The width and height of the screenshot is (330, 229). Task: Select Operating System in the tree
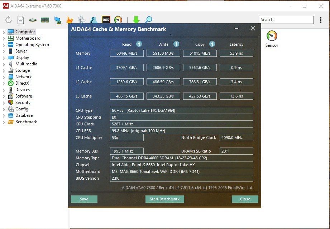pos(32,45)
